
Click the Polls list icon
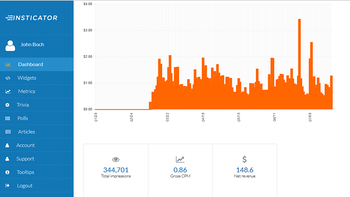(x=8, y=118)
